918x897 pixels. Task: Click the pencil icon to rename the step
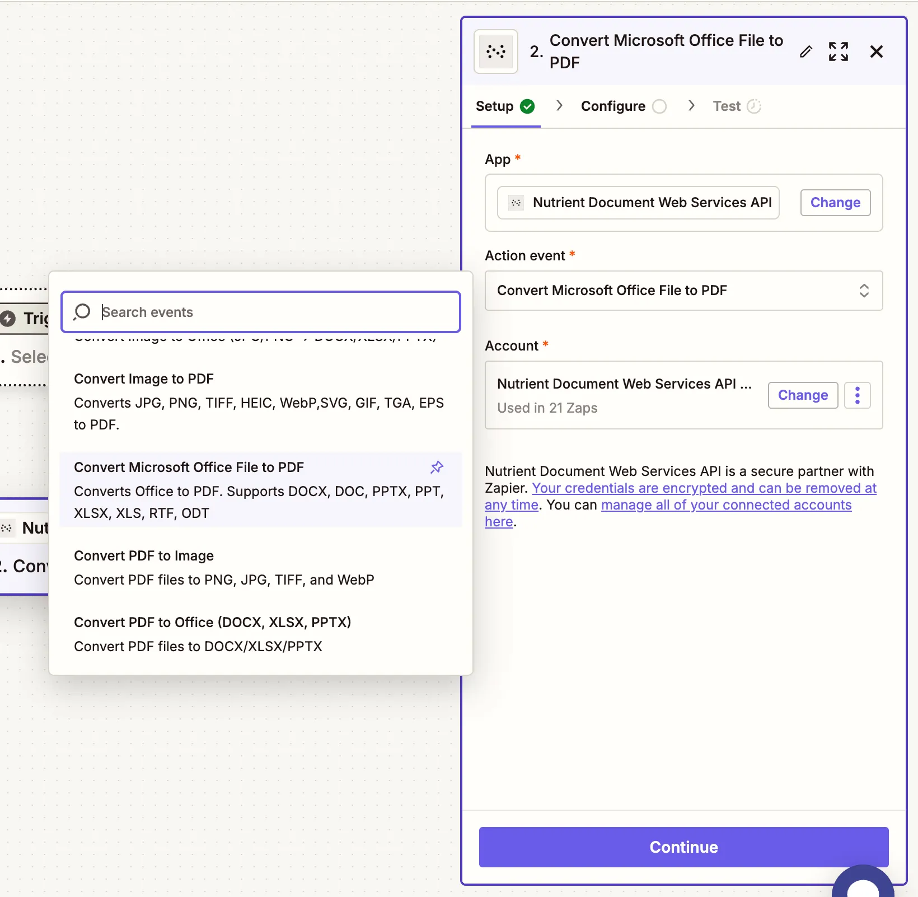(x=806, y=52)
